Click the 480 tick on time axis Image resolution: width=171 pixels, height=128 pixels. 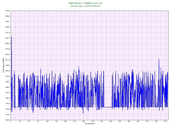click(x=156, y=121)
